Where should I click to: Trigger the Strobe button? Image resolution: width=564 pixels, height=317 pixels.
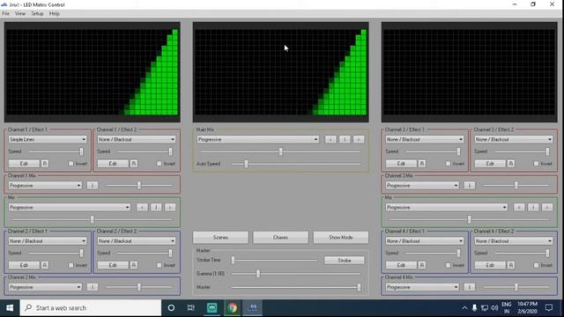point(345,261)
